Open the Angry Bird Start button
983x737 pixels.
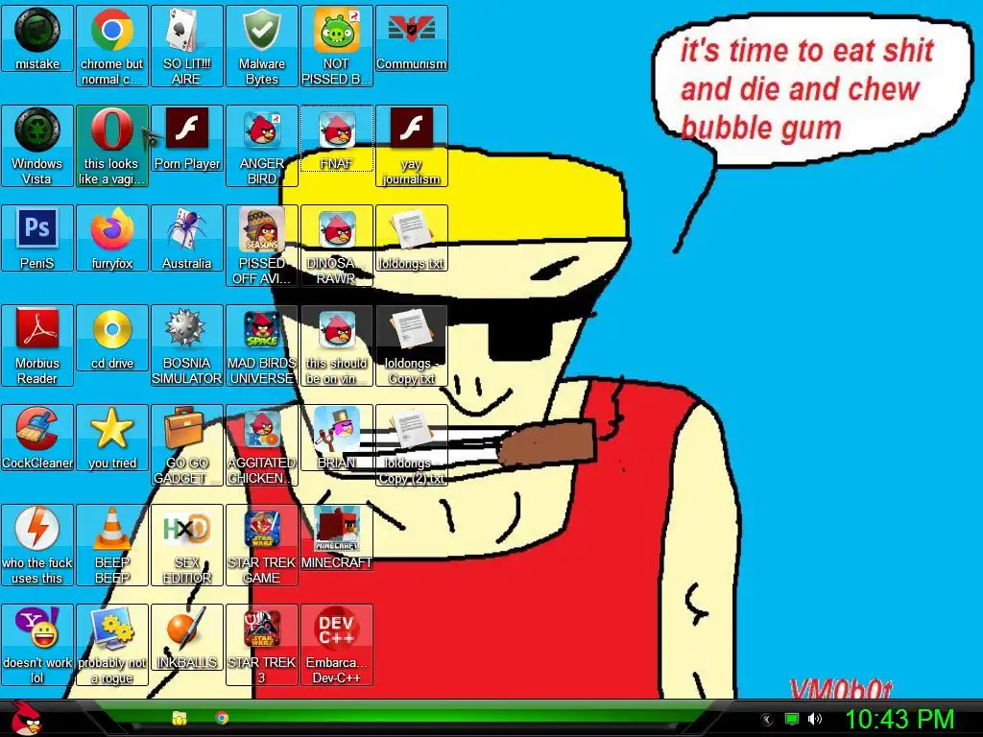point(26,718)
